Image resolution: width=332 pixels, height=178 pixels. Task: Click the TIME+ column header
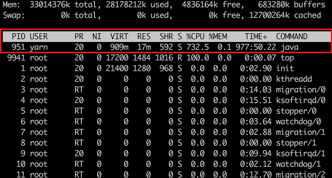256,36
